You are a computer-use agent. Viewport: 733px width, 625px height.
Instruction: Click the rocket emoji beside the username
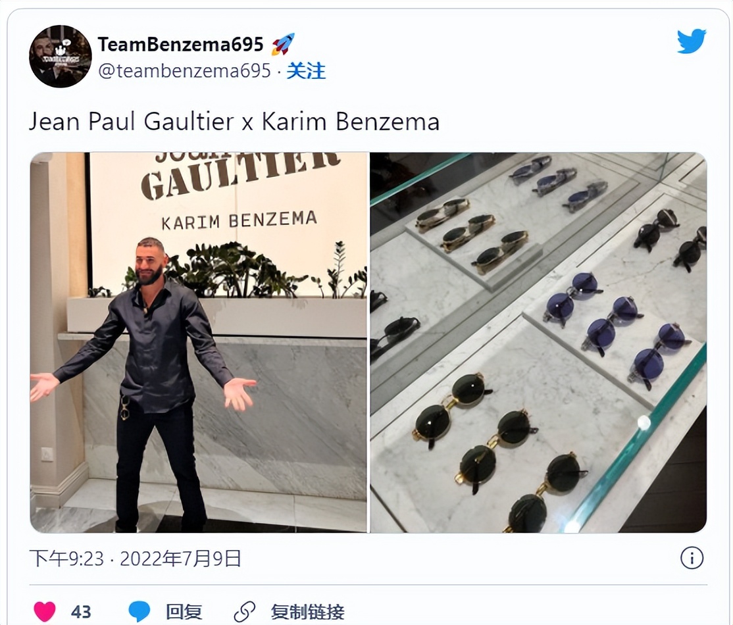(283, 43)
